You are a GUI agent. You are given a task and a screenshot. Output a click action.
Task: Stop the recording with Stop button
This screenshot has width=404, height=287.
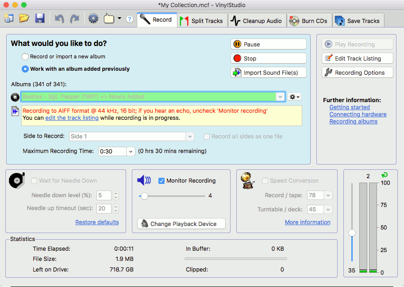tap(269, 58)
